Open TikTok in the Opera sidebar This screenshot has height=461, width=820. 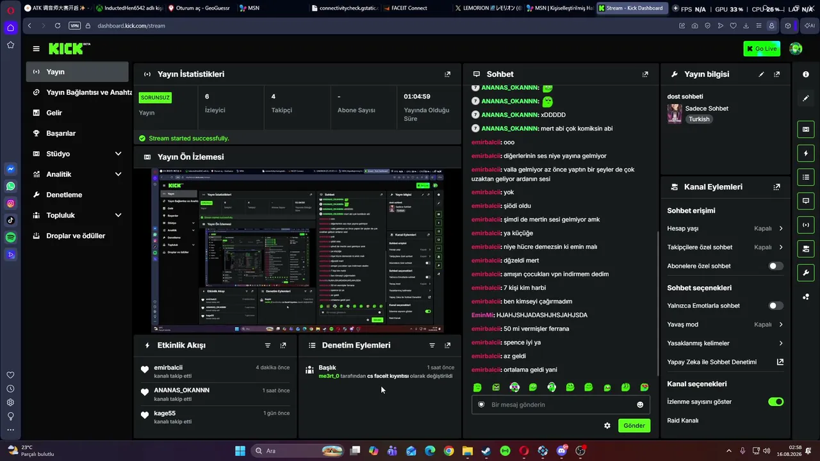coord(10,220)
